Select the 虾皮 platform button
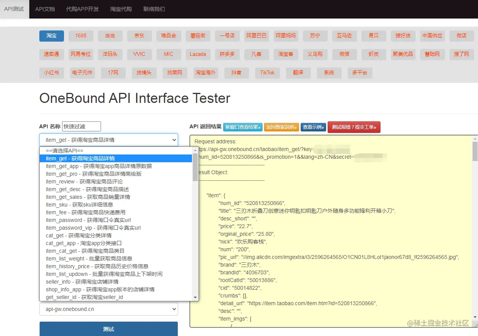Screen dimensions: 478x336 point(374,54)
